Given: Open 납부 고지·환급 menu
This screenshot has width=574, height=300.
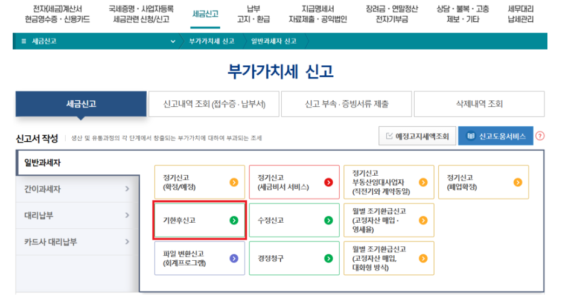Looking at the screenshot, I should (x=254, y=14).
